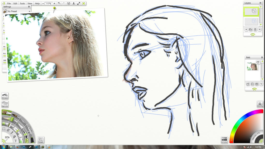Load a new reference image in Refs

pos(248,84)
